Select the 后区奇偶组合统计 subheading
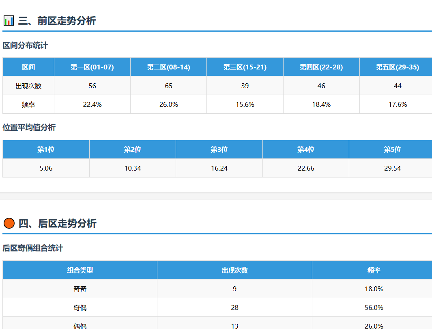The height and width of the screenshot is (329, 432). coord(33,248)
